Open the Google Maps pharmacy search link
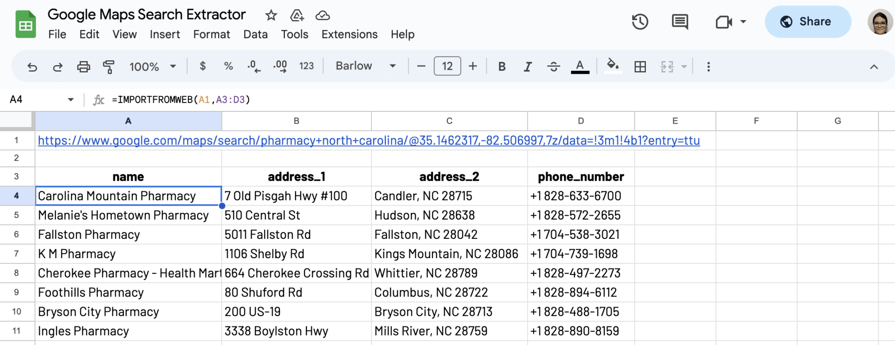895x345 pixels. 369,141
